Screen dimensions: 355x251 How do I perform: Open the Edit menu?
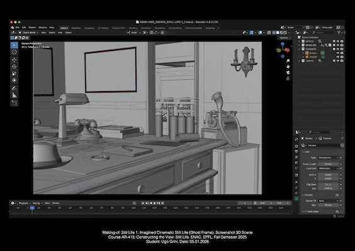[x=24, y=28]
